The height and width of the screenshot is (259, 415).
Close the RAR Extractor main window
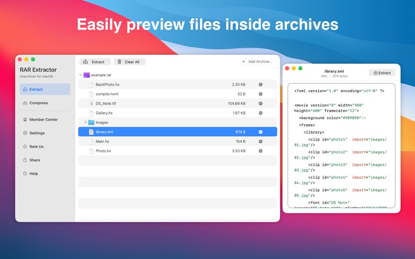click(x=20, y=60)
